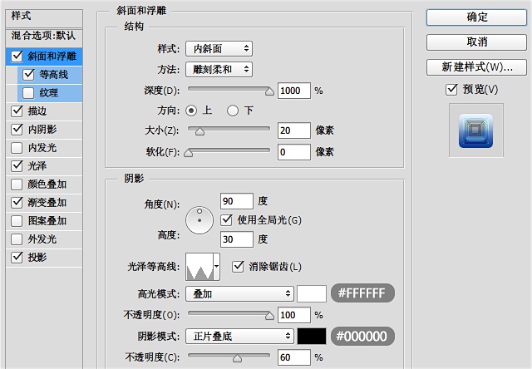Toggle the 预览 preview checkbox
The image size is (532, 369).
pyautogui.click(x=451, y=89)
